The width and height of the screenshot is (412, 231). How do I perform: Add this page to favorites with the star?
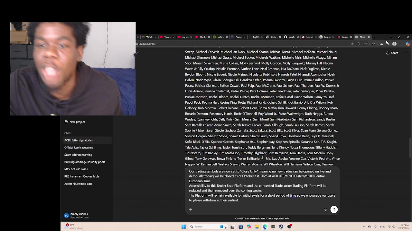click(x=366, y=44)
